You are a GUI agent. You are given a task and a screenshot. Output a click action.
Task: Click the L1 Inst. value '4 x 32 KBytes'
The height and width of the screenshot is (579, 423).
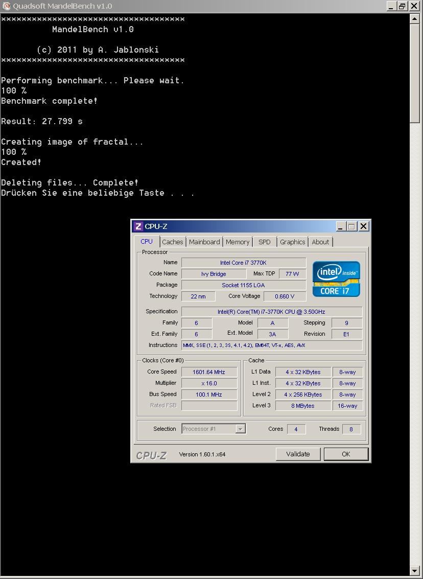303,383
